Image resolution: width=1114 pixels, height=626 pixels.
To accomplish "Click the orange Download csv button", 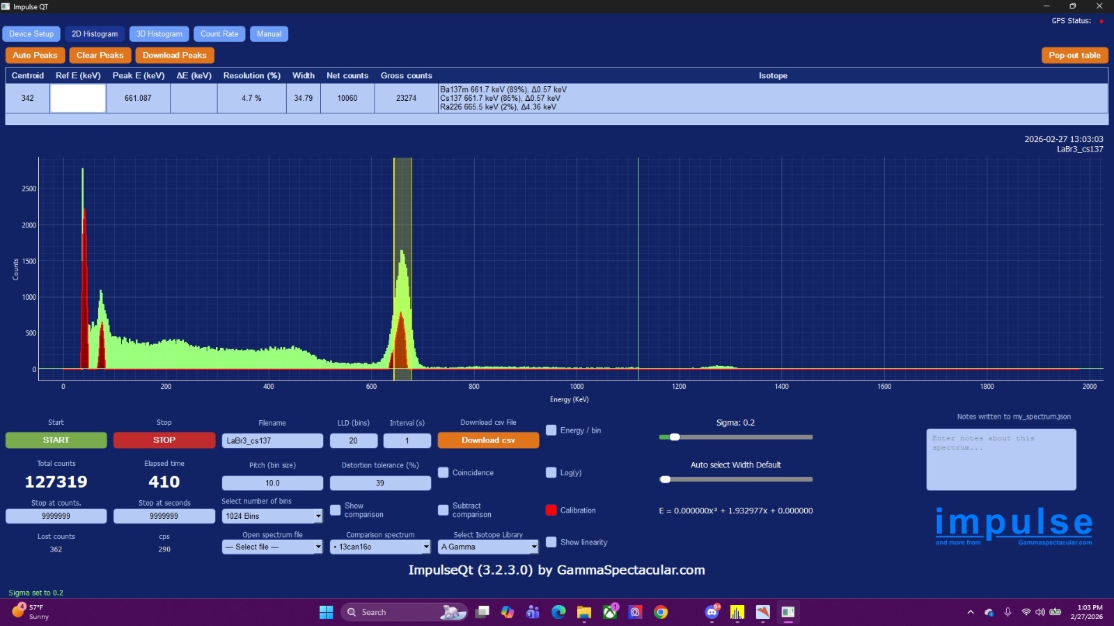I will [x=488, y=440].
